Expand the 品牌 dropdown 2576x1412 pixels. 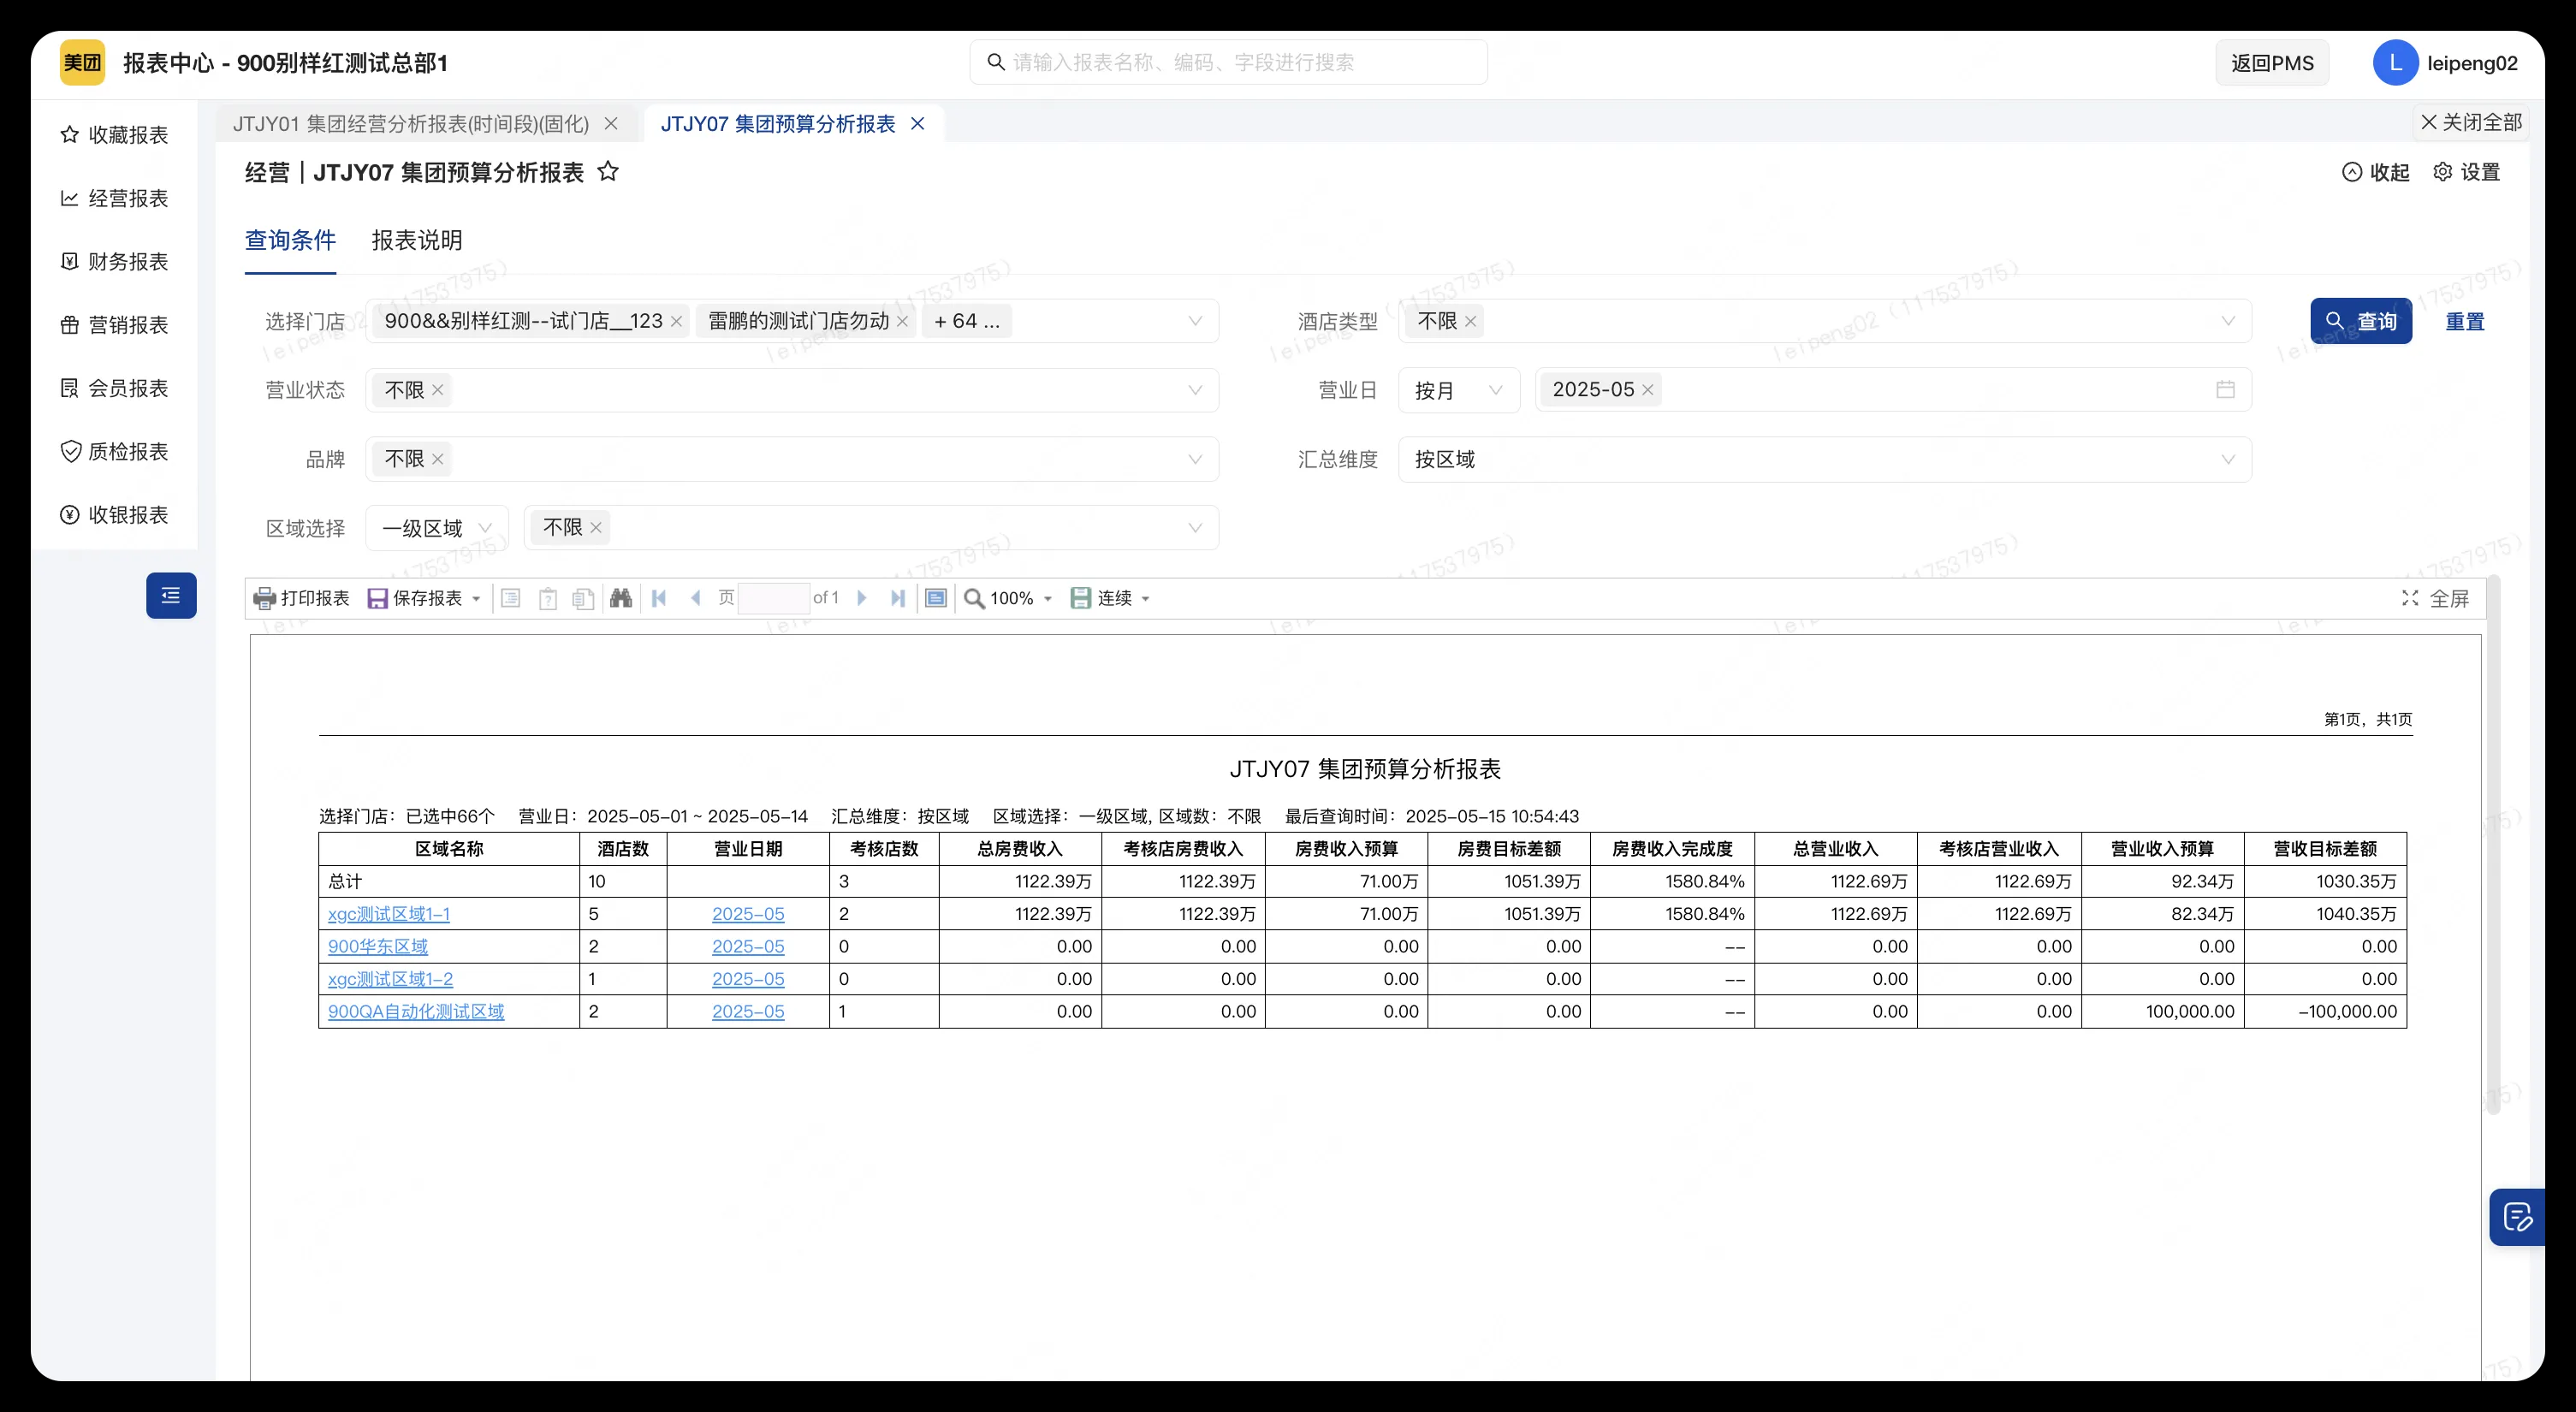pyautogui.click(x=1195, y=459)
